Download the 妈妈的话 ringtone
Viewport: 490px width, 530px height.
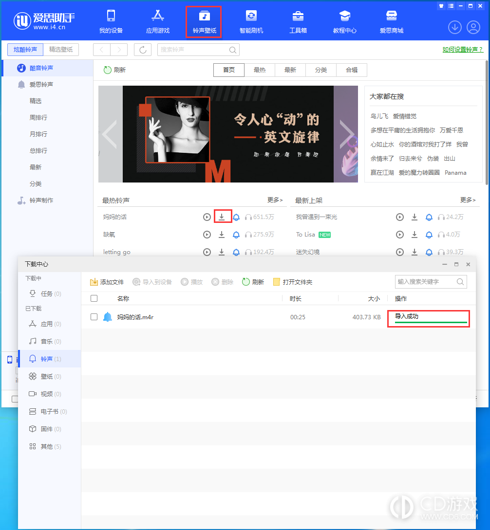[222, 217]
